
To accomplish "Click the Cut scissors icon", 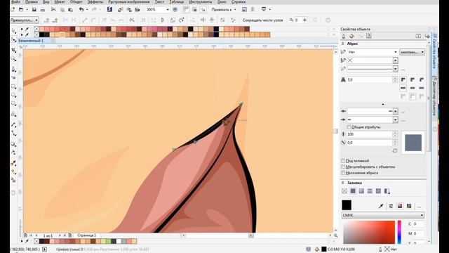I will click(x=53, y=10).
